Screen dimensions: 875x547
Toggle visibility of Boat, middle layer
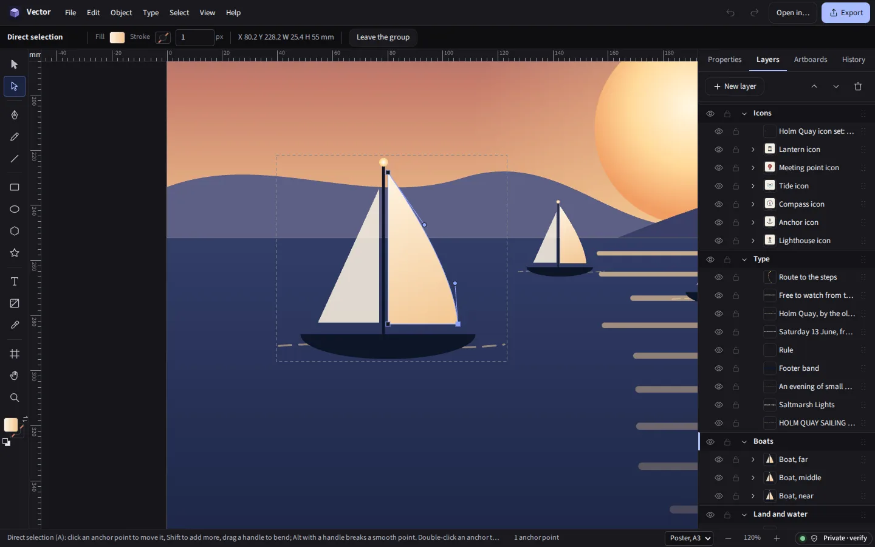click(x=719, y=478)
